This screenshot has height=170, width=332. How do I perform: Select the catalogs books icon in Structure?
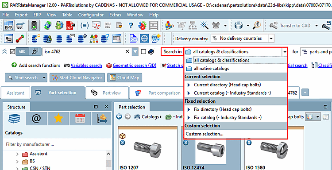[x=14, y=119]
